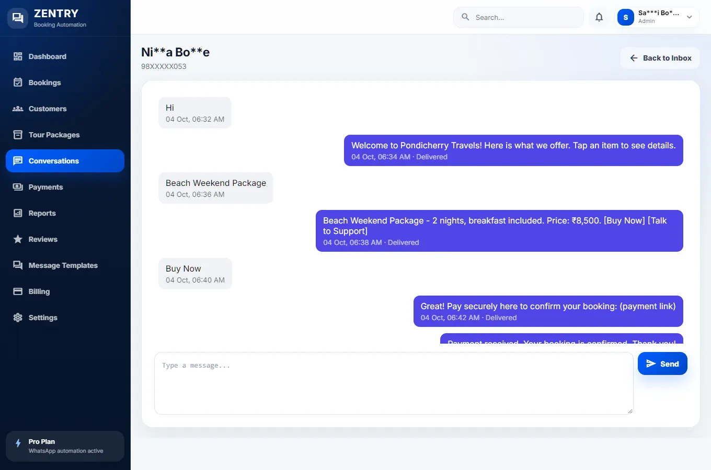Click the paper plane icon on Send

click(651, 363)
